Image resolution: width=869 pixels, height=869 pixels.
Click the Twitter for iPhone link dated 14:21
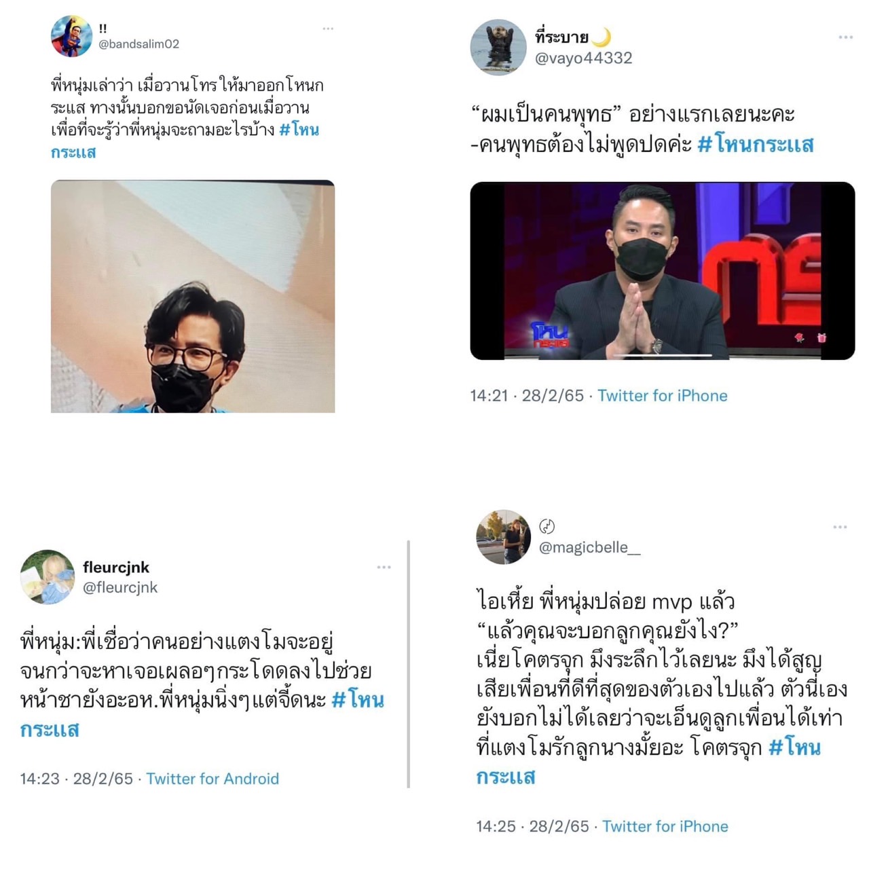[x=663, y=396]
